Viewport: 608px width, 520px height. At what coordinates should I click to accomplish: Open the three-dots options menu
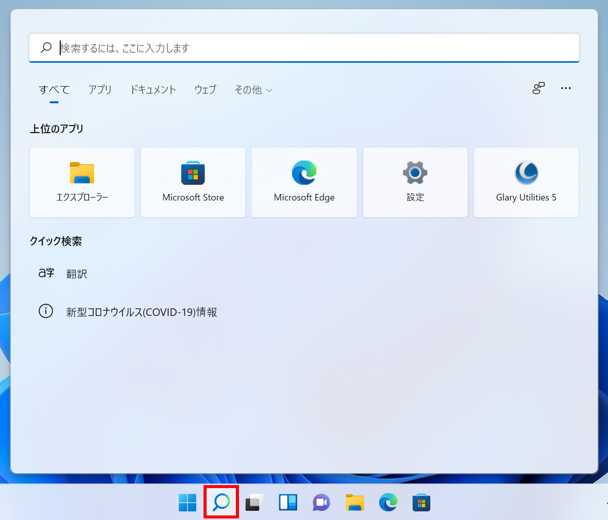(x=566, y=89)
